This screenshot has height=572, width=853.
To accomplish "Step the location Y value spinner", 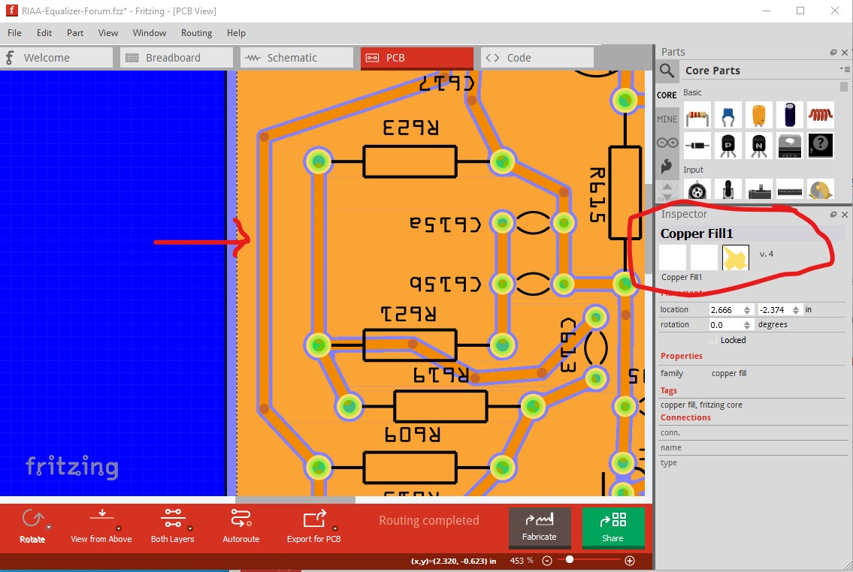I will click(x=796, y=309).
